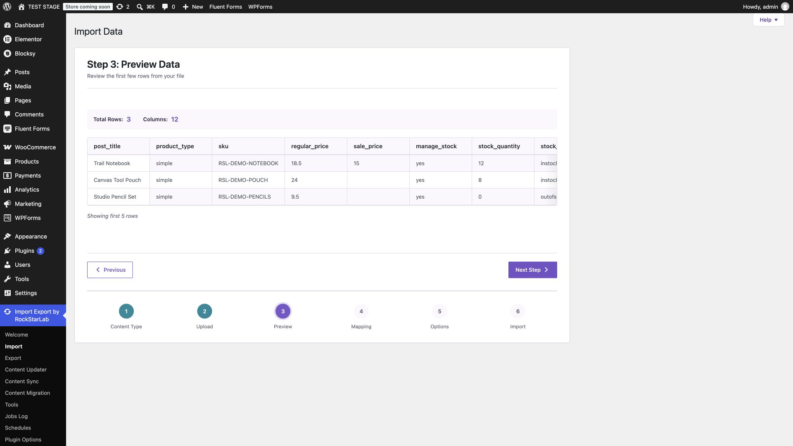
Task: Open the site home icon TEST STAGE
Action: pyautogui.click(x=21, y=7)
